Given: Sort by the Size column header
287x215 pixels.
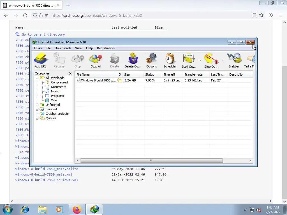Looking at the screenshot, I should [x=133, y=74].
